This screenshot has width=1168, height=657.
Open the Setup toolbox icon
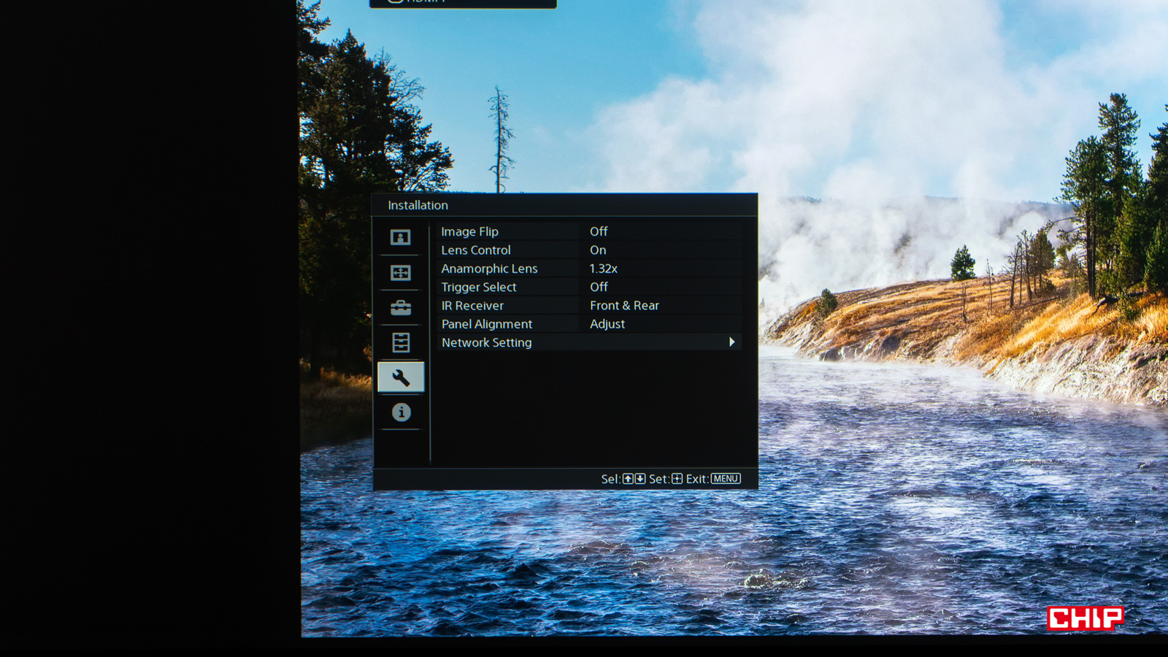[x=400, y=307]
